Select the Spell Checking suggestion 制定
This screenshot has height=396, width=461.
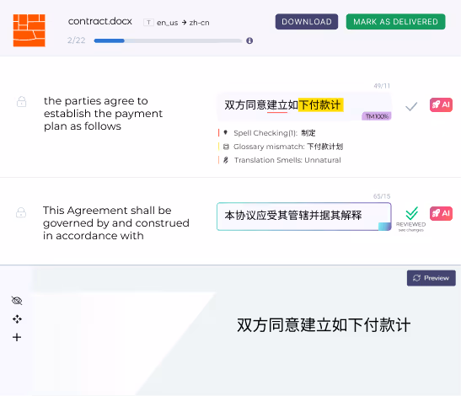coord(308,133)
